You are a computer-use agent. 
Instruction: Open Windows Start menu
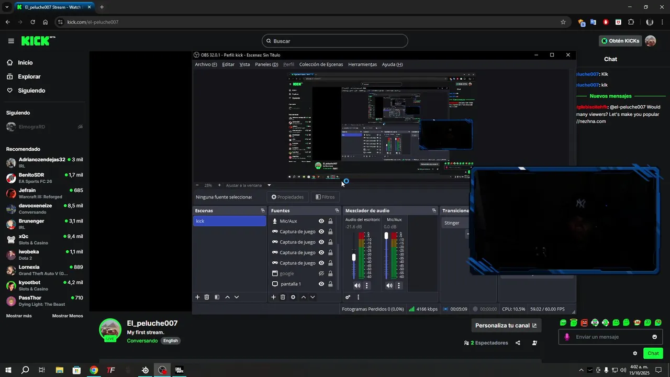click(8, 370)
